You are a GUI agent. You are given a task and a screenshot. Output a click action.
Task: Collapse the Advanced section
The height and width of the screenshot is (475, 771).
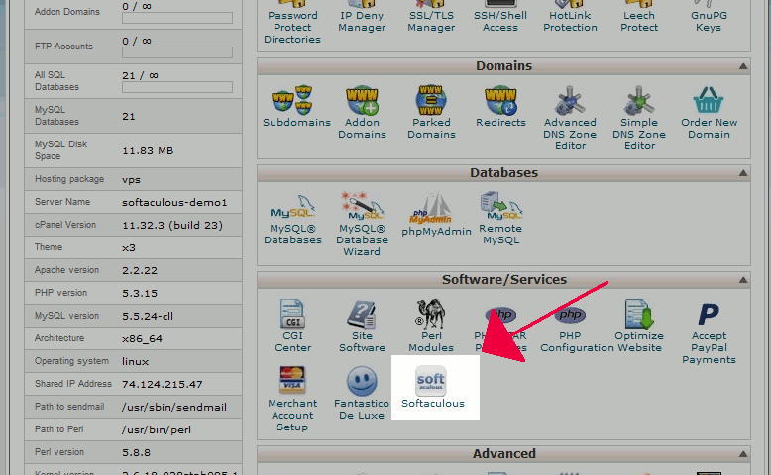click(743, 454)
